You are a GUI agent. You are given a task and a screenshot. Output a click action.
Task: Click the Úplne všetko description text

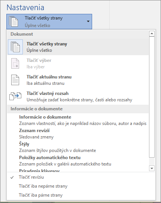pyautogui.click(x=39, y=50)
